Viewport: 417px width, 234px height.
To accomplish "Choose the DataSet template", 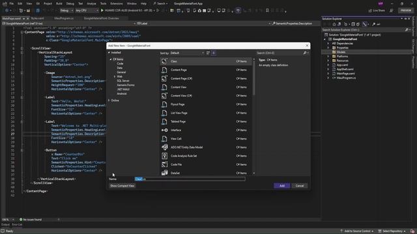I will 206,173.
